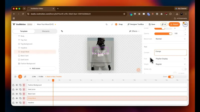Open the Designer ToolBox

(x=135, y=24)
